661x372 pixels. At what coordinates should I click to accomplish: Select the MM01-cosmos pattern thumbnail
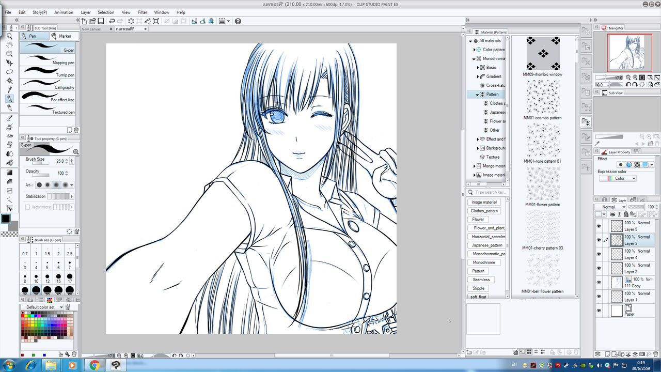(x=542, y=97)
